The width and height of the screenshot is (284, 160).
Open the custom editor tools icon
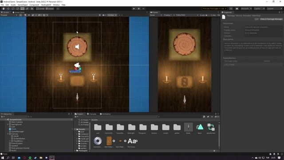click(32, 8)
